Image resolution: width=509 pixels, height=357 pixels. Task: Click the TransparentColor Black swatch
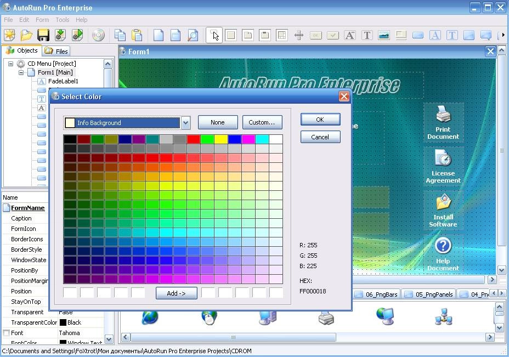pos(63,322)
